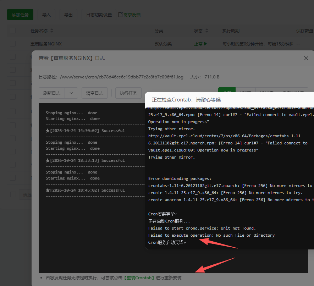Image resolution: width=314 pixels, height=286 pixels.
Task: Check the 重启服务NGINX row checkbox
Action: click(x=13, y=44)
